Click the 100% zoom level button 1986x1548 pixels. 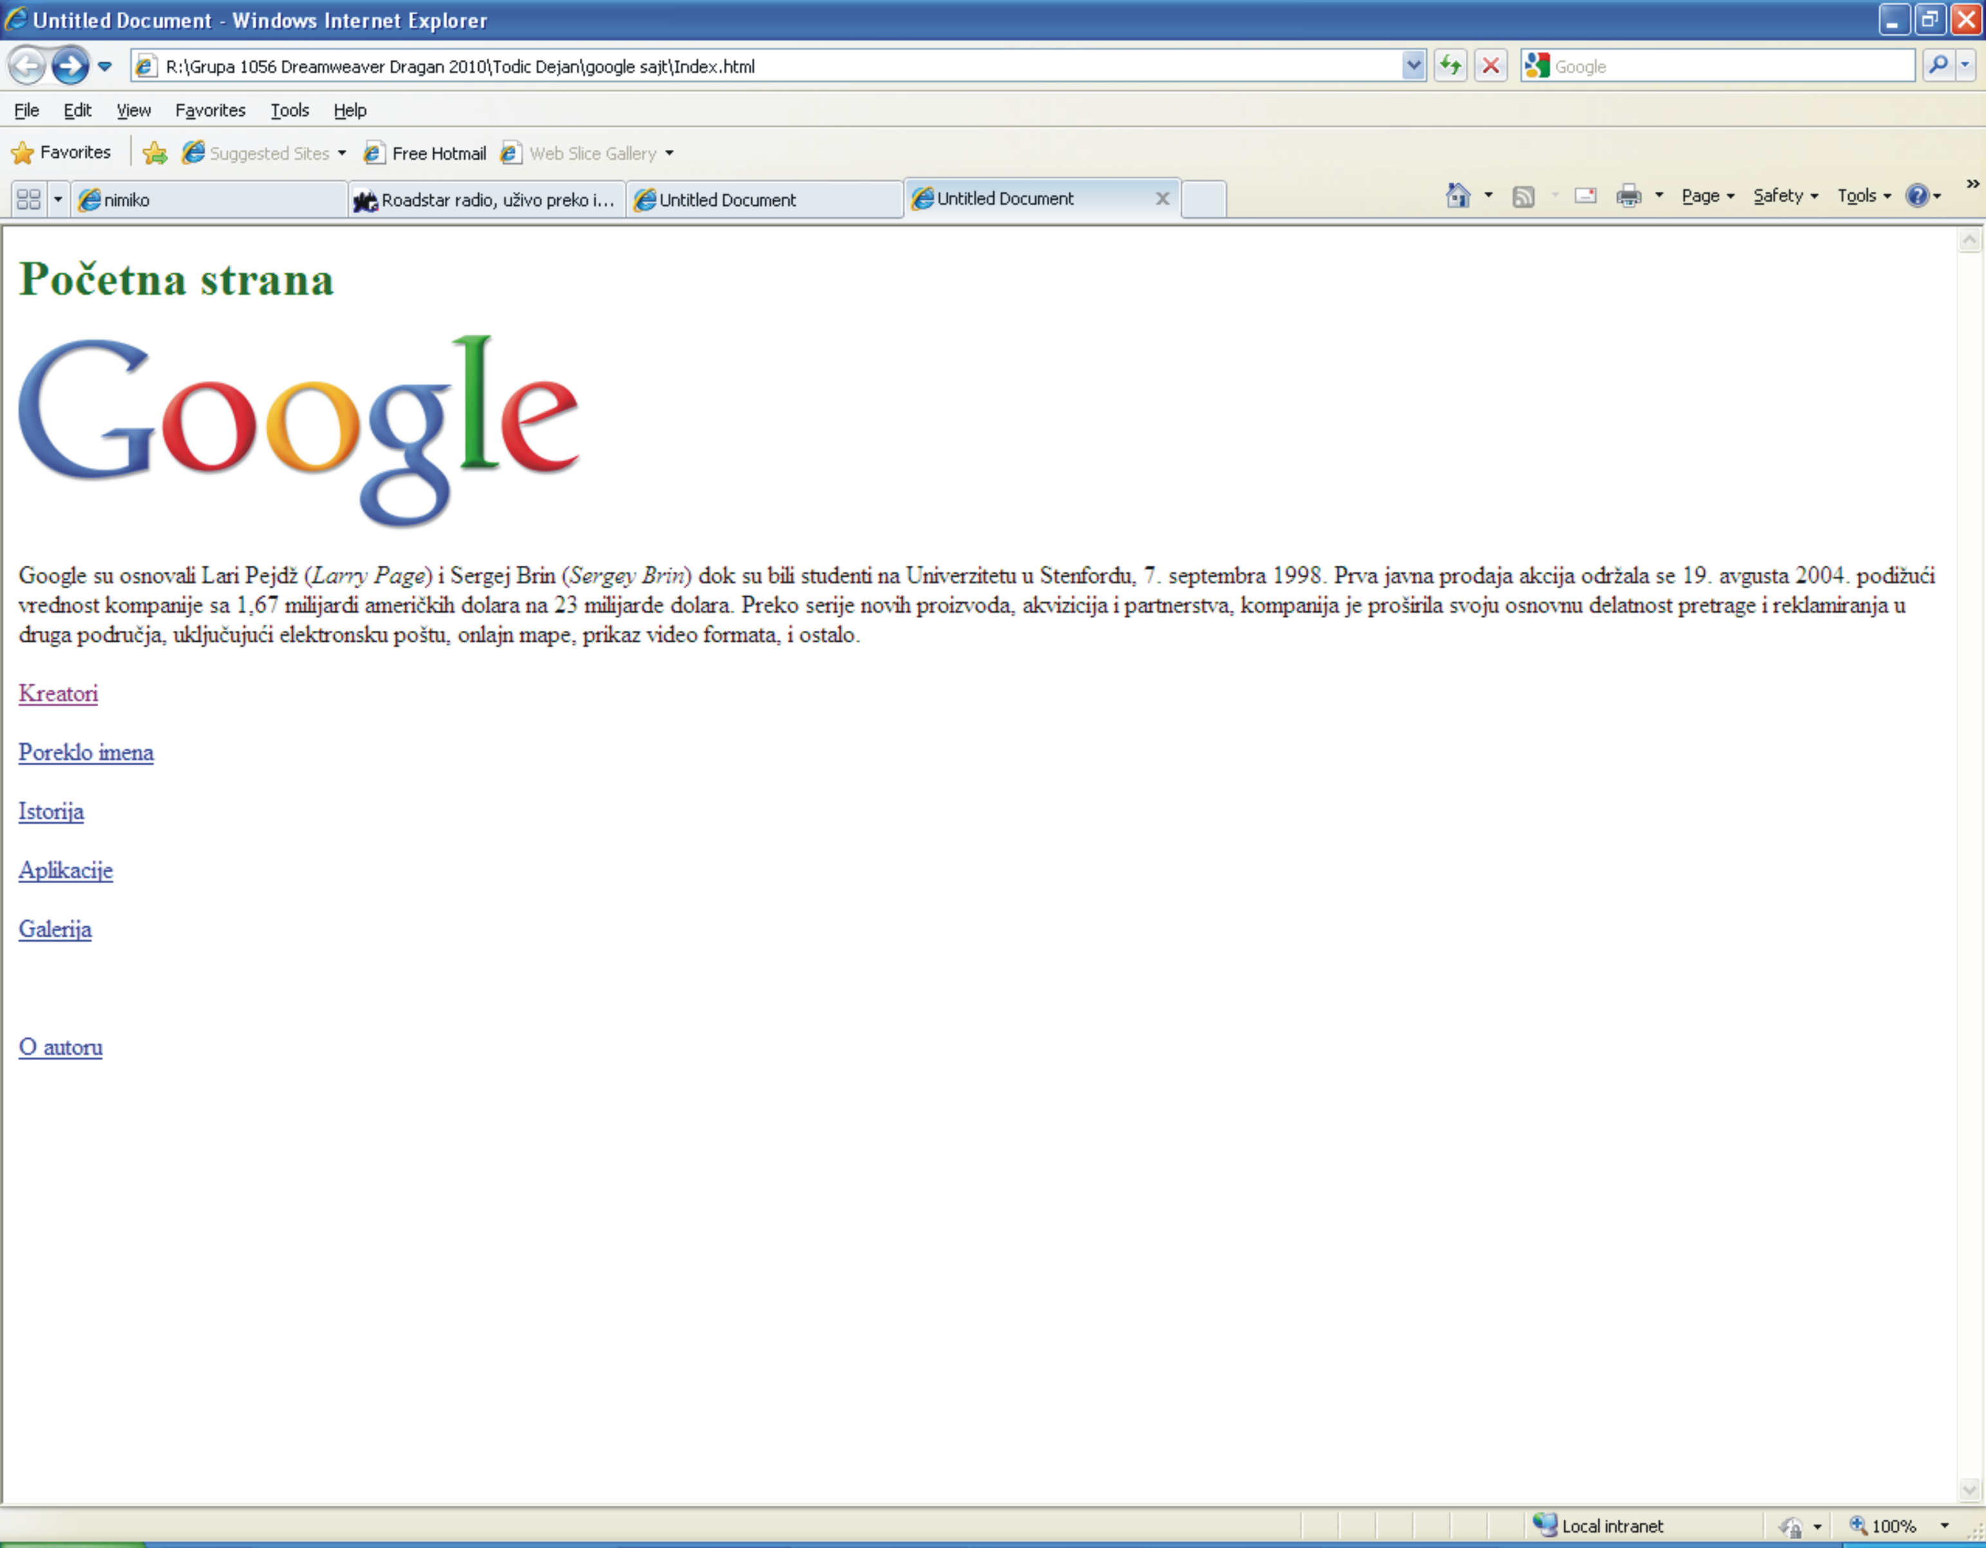pos(1882,1526)
